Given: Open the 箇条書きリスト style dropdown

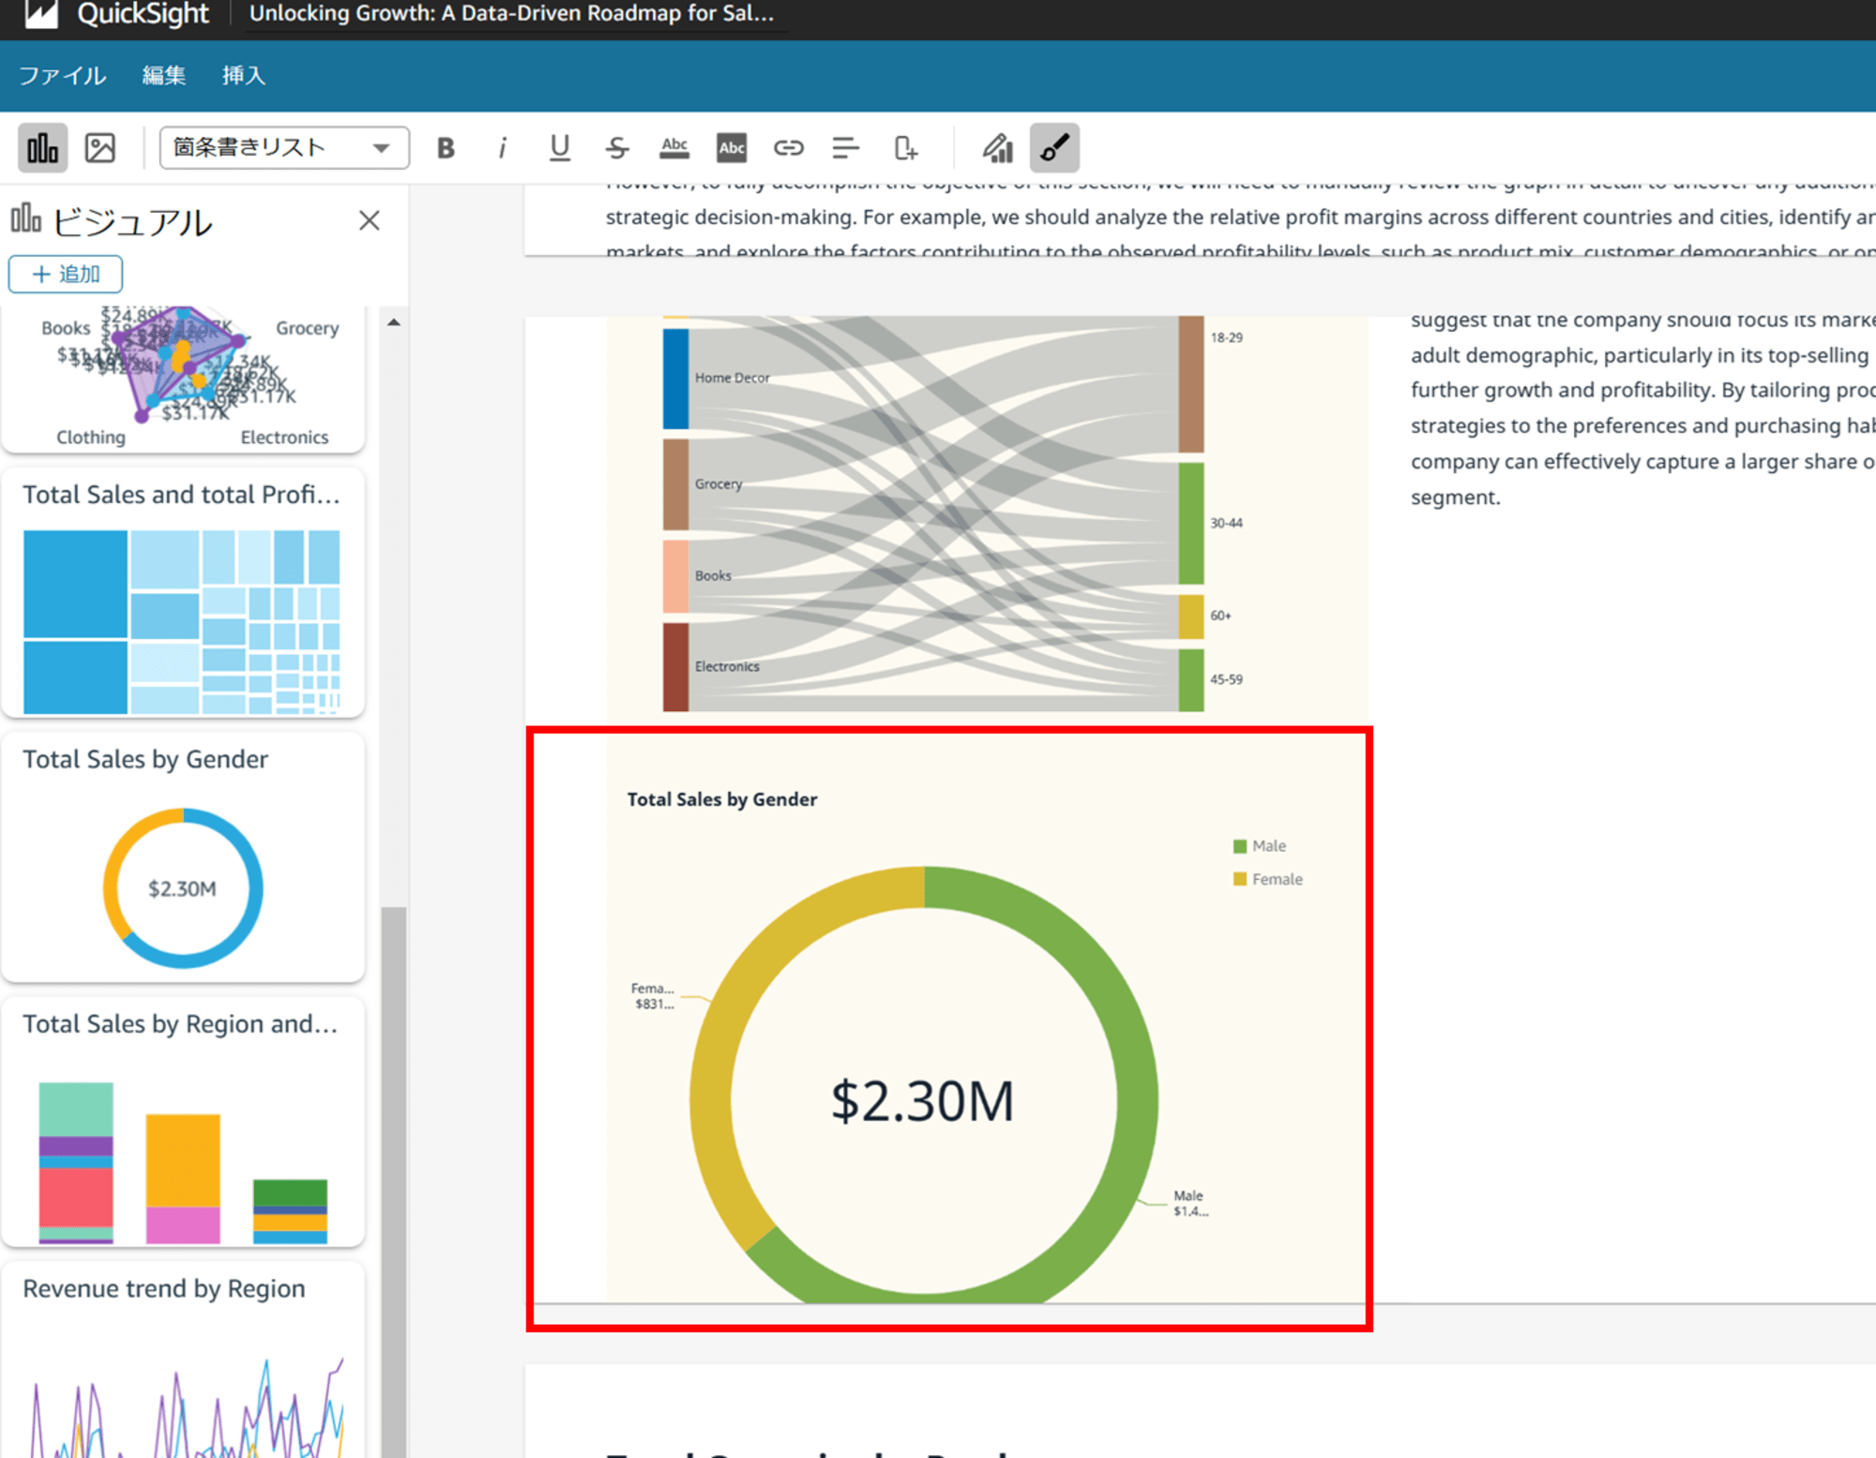Looking at the screenshot, I should point(284,147).
